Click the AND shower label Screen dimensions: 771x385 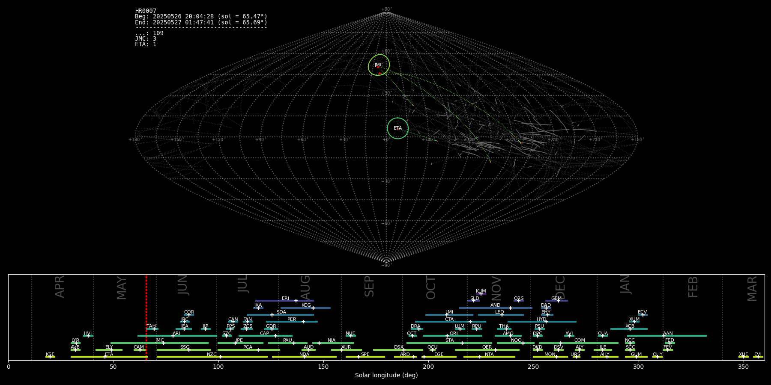pos(496,305)
